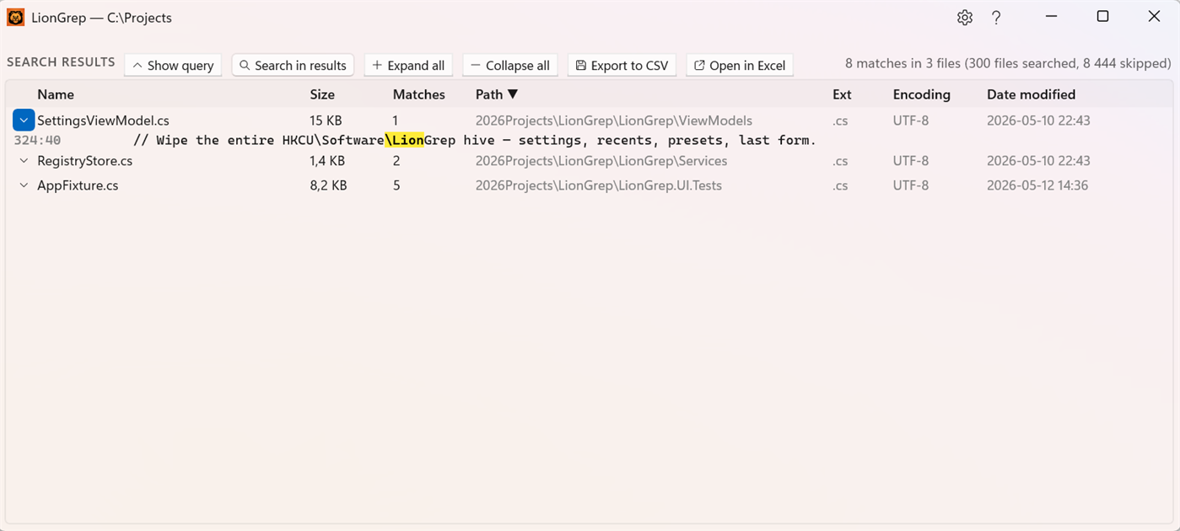1180x531 pixels.
Task: Click the highlighted \Lion match
Action: (x=404, y=140)
